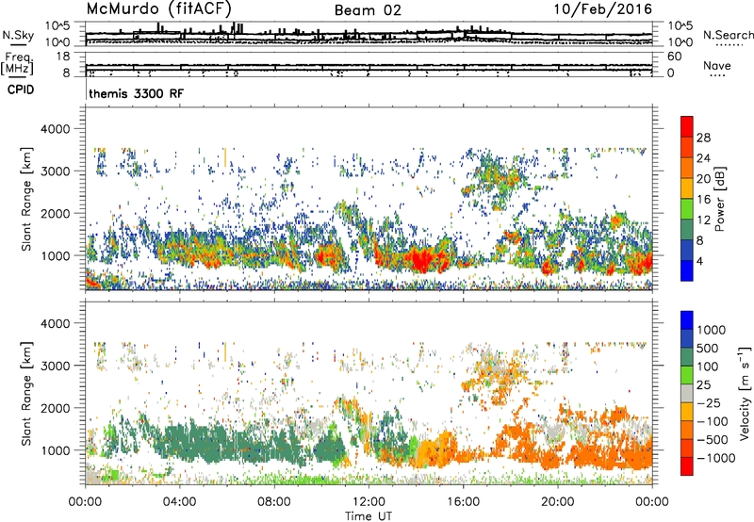Click the 04:00 time tick label
The width and height of the screenshot is (754, 522).
click(x=179, y=502)
